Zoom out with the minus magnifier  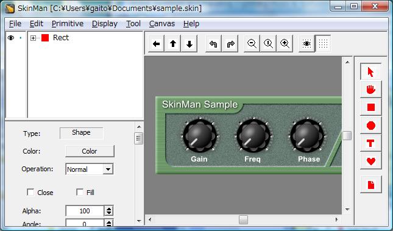(x=252, y=44)
